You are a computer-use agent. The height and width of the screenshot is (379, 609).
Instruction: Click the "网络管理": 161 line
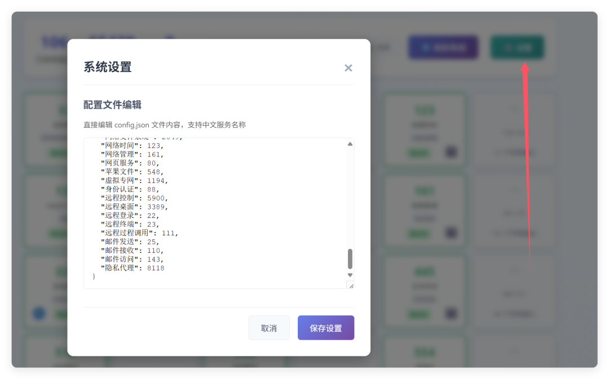(x=132, y=154)
